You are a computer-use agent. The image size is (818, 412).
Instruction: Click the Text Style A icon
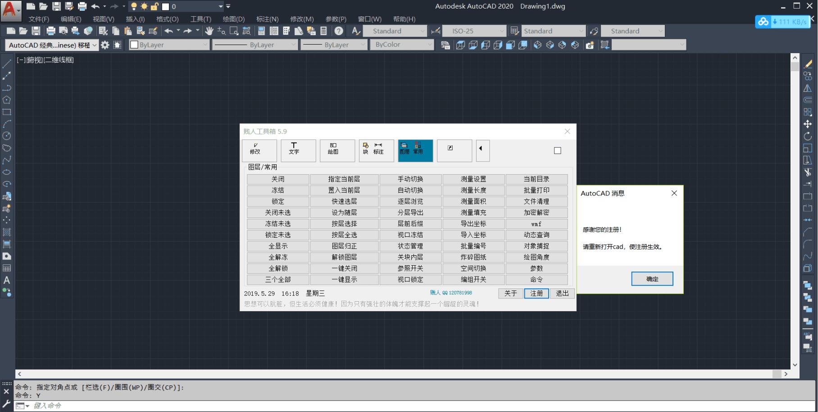click(356, 31)
